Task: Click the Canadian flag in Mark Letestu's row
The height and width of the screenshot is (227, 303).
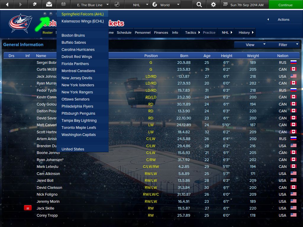Action: [293, 166]
